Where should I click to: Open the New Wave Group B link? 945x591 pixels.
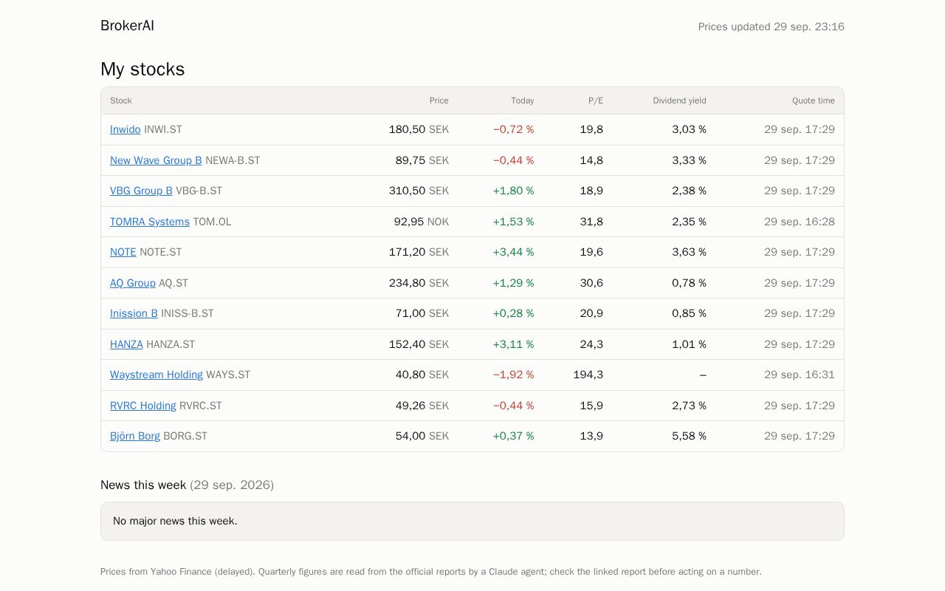click(x=156, y=160)
